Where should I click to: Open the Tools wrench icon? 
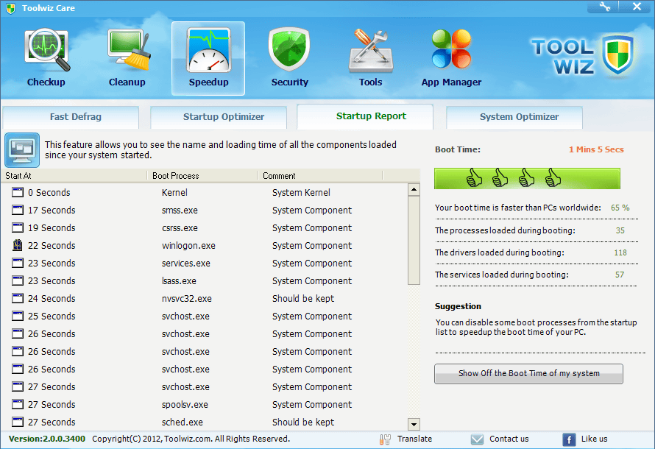tap(370, 50)
